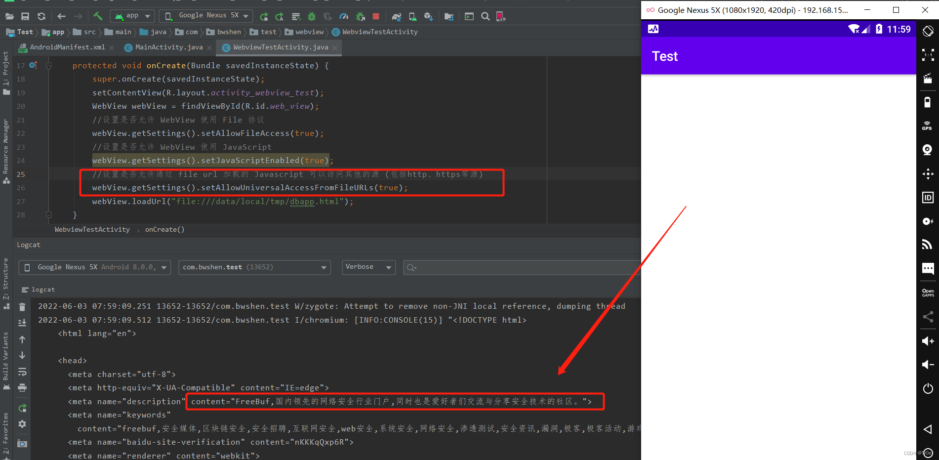Click the logcat Down the Stack arrow
Viewport: 939px width, 460px height.
click(22, 355)
